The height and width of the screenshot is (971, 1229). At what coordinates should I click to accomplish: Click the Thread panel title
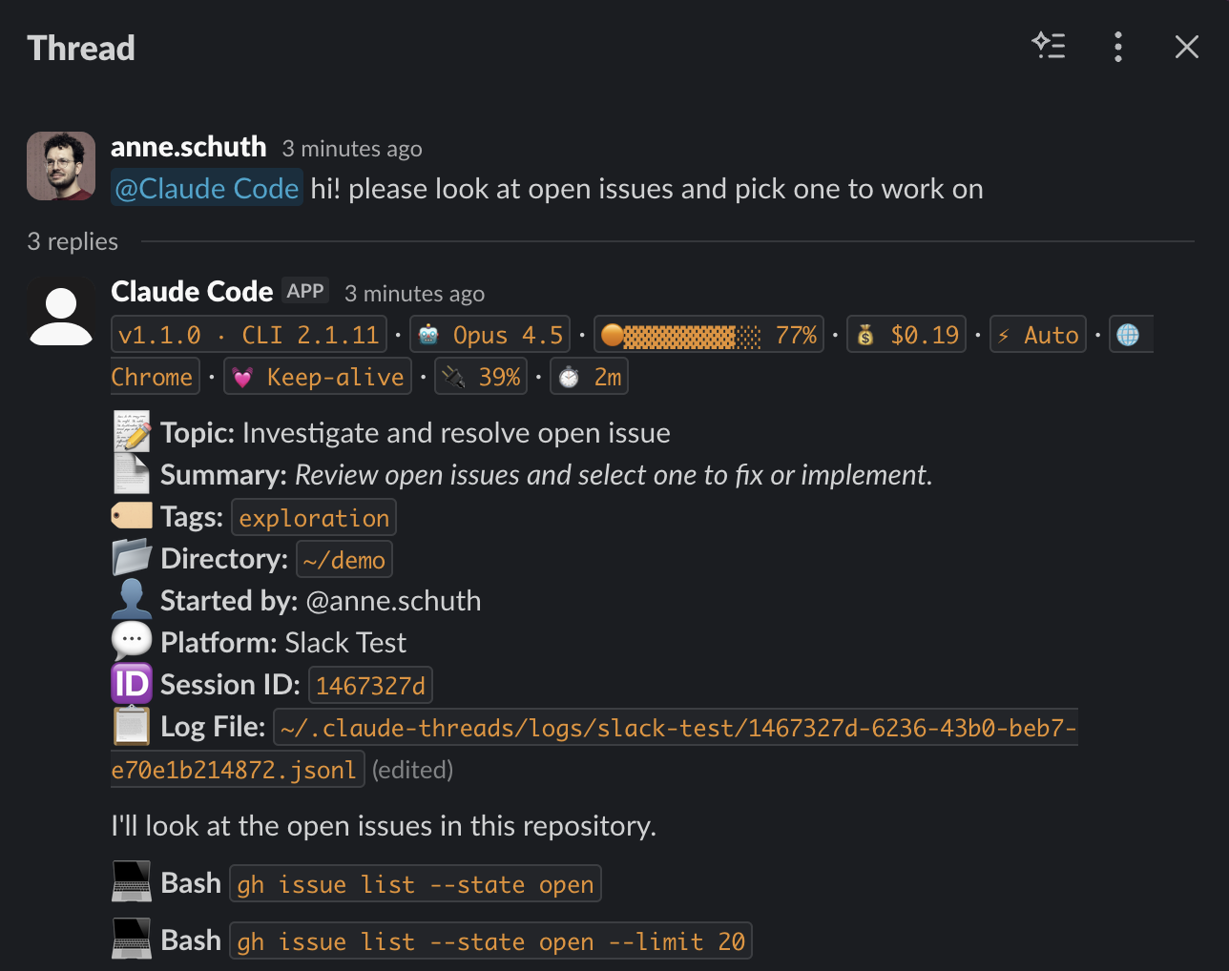(x=81, y=48)
